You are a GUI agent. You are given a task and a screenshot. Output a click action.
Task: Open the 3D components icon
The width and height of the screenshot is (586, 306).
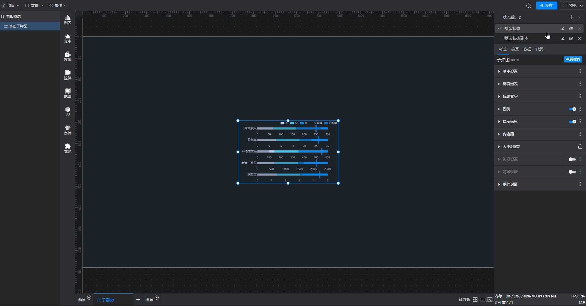pos(67,111)
